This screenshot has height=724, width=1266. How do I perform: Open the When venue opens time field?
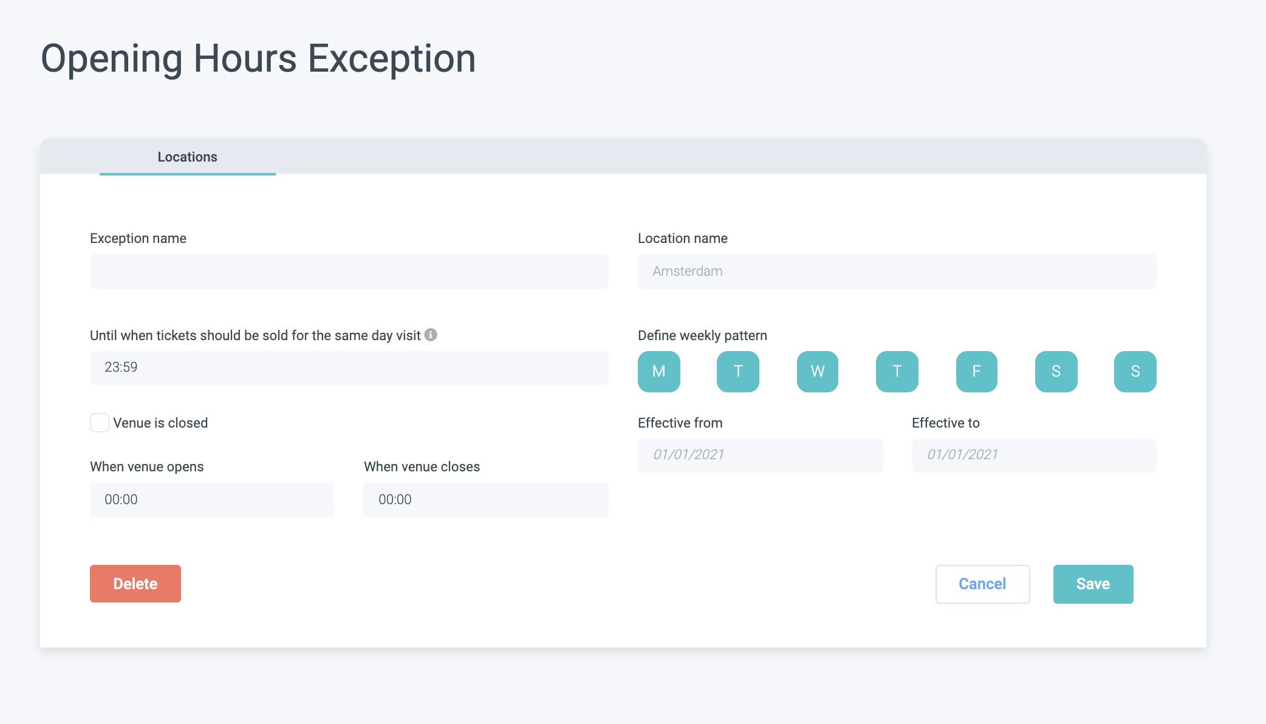(x=211, y=499)
